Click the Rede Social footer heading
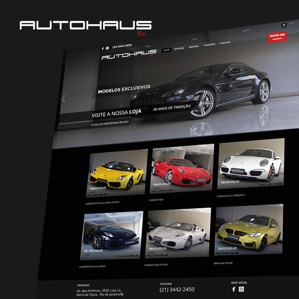This screenshot has height=299, width=299. point(239,283)
